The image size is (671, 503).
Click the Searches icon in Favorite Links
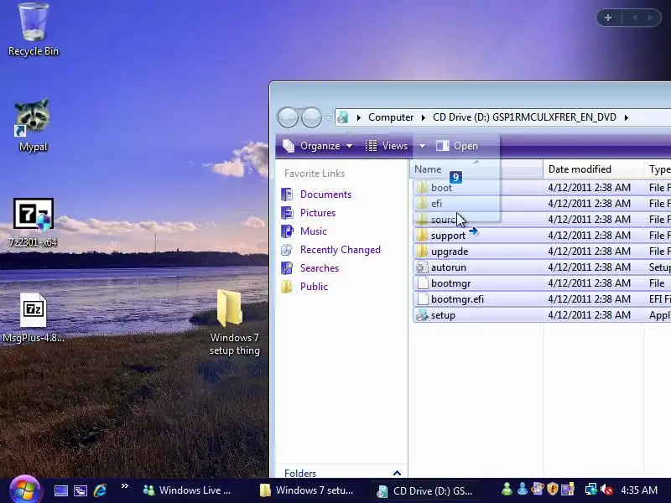pos(287,267)
